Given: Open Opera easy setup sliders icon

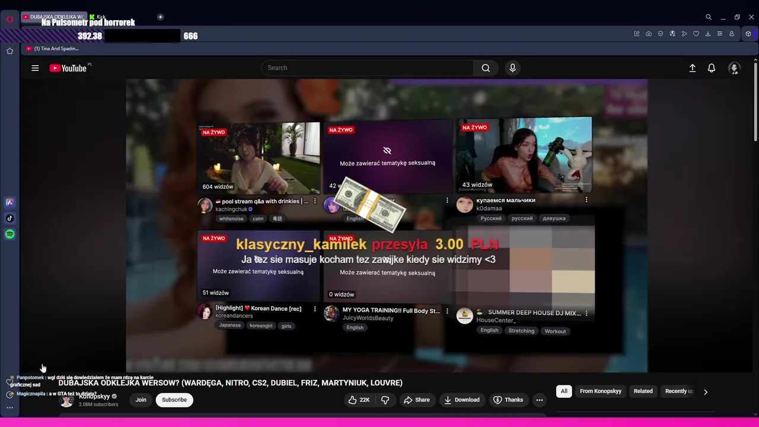Looking at the screenshot, I should pos(720,34).
